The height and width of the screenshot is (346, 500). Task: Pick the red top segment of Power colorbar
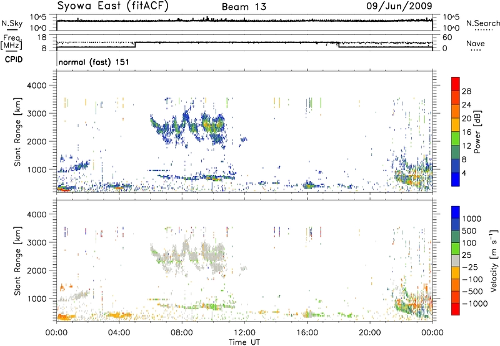[x=456, y=84]
